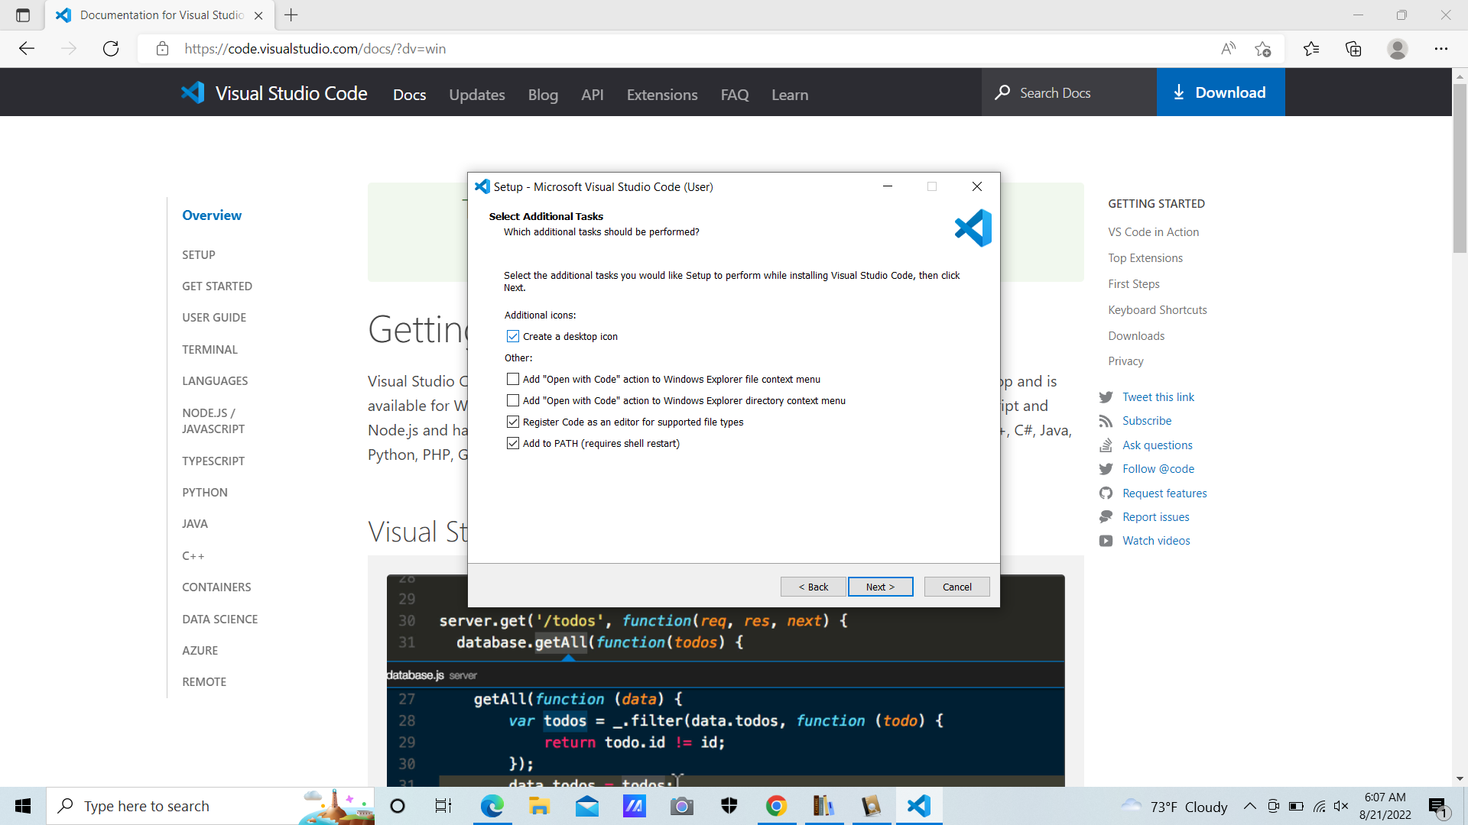Expand the PYTHON section
This screenshot has height=825, width=1468.
pyautogui.click(x=205, y=492)
